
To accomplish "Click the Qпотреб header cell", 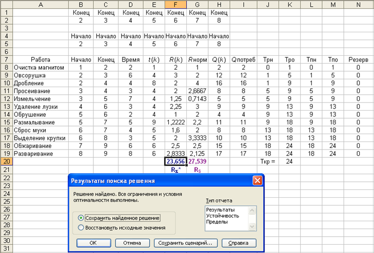I will point(244,59).
